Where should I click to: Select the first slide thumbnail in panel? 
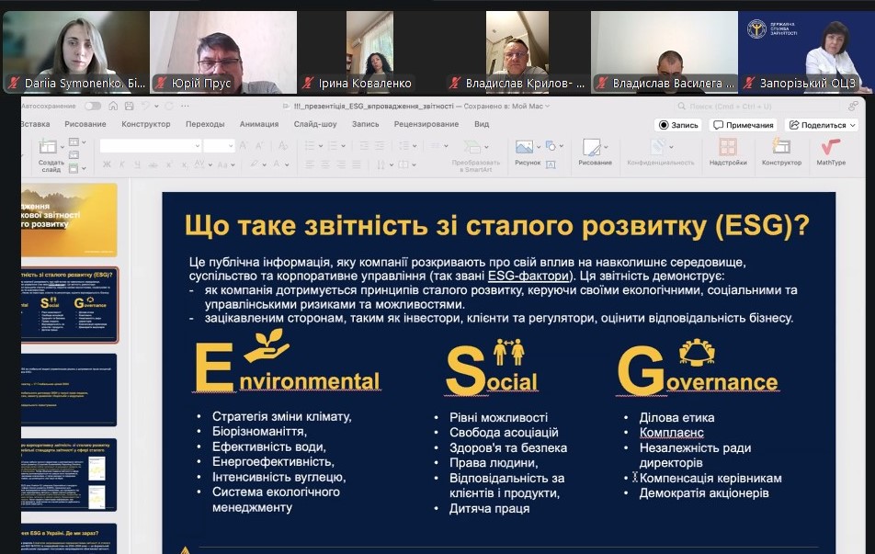(69, 219)
